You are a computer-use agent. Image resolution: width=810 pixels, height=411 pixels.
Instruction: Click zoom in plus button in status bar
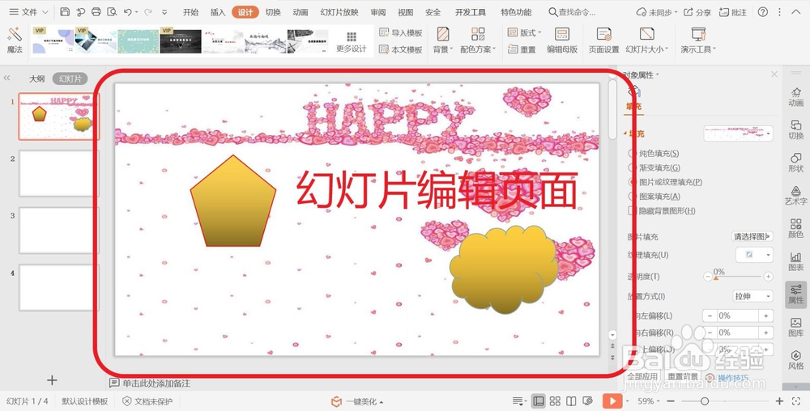tap(780, 400)
